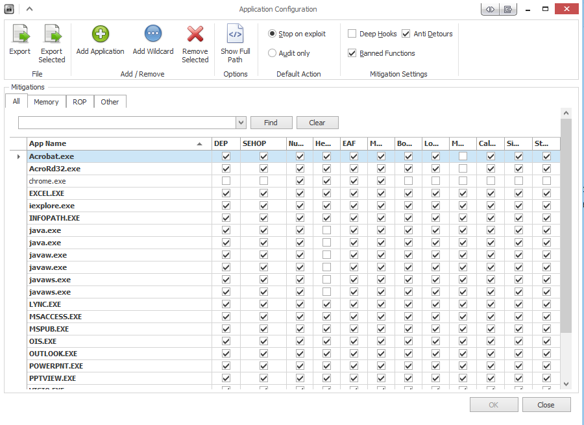
Task: Select the Audit only radio button
Action: click(x=273, y=53)
